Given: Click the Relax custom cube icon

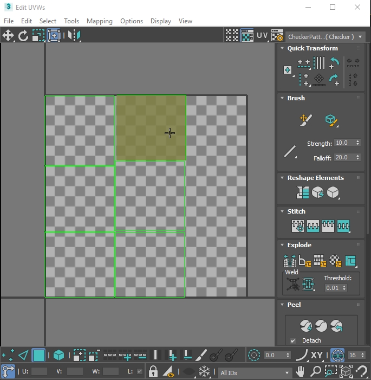Looking at the screenshot, I should [333, 192].
